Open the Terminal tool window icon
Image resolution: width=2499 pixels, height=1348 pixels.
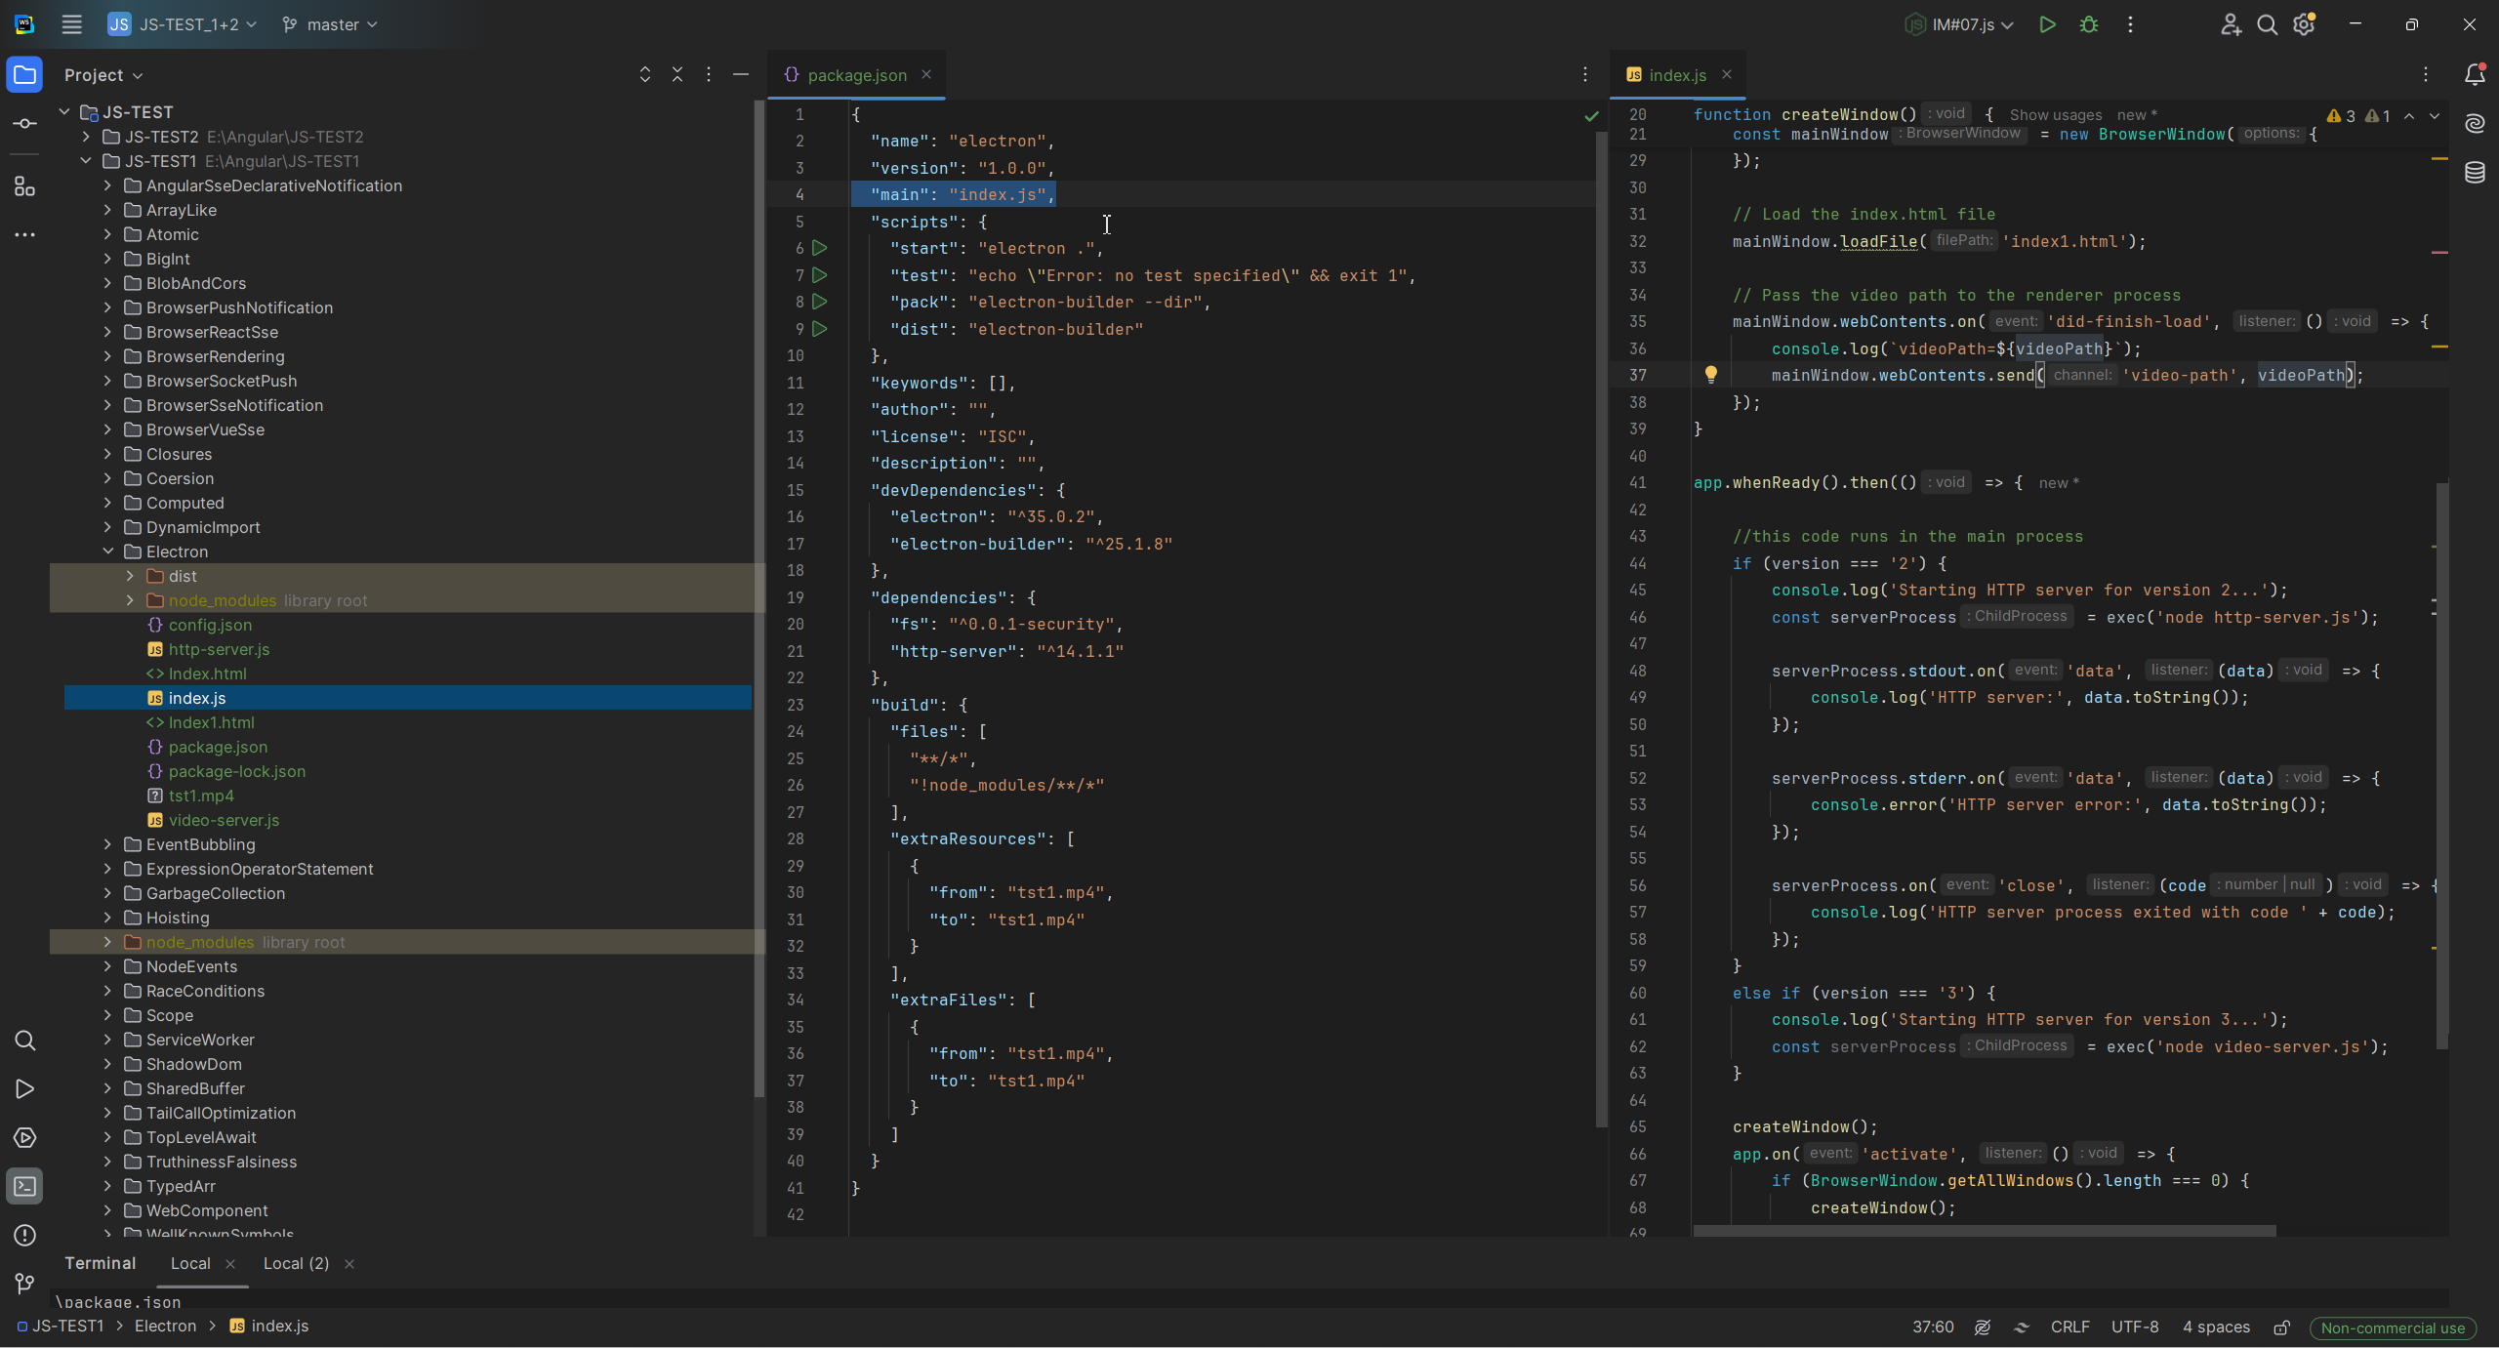25,1187
